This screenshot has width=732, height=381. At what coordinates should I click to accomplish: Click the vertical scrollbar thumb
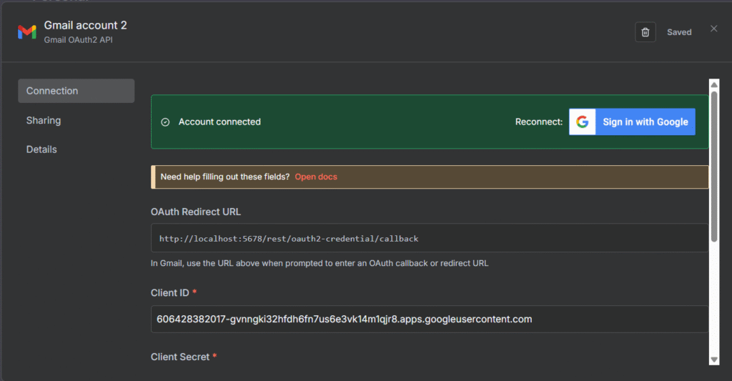[x=713, y=164]
